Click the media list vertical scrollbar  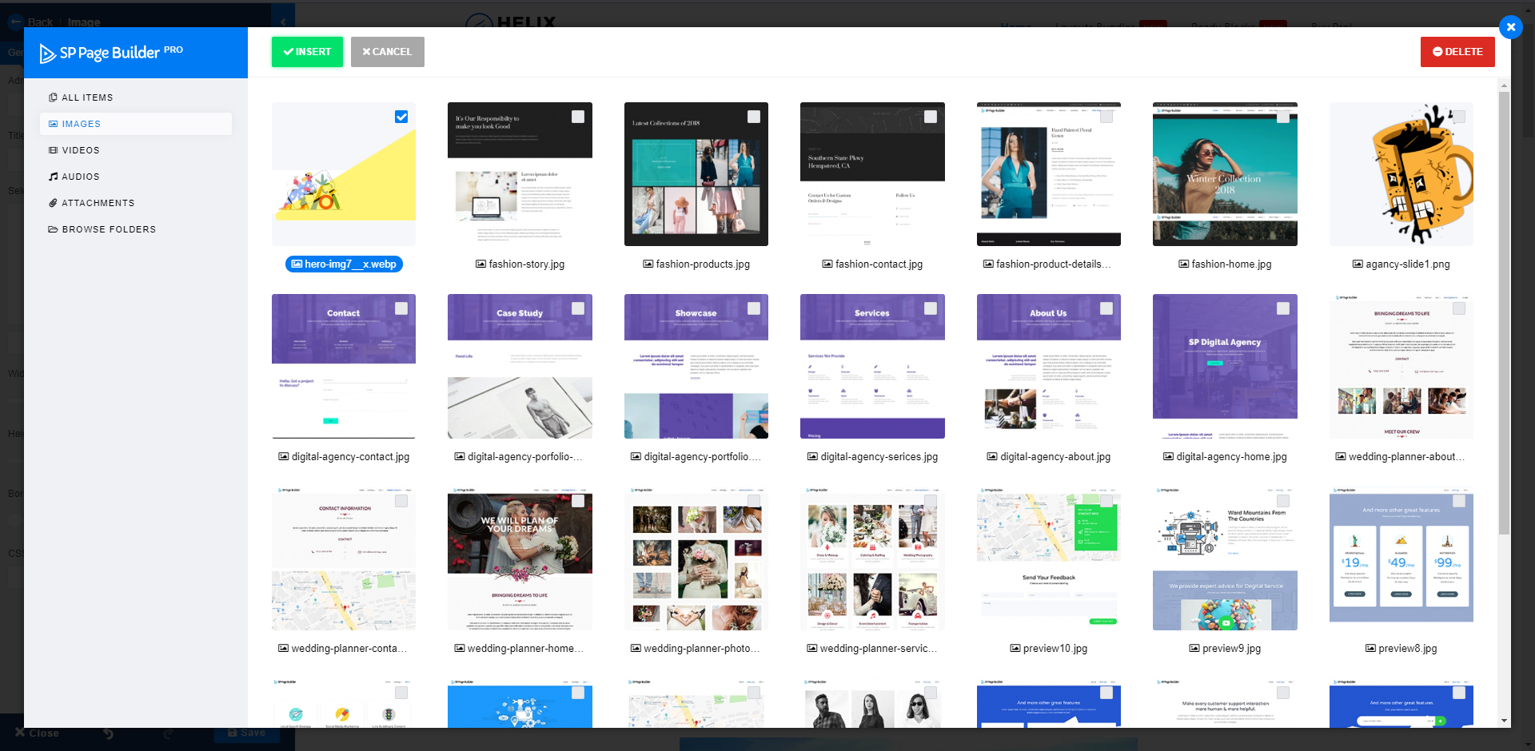[1504, 312]
